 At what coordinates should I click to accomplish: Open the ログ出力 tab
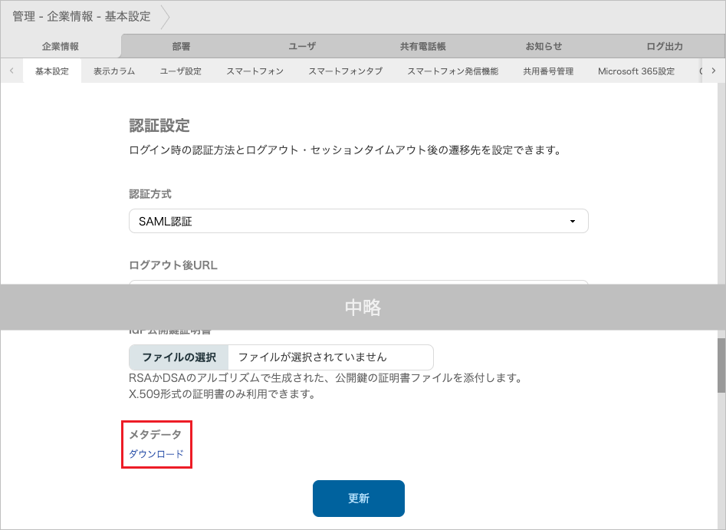coord(665,46)
